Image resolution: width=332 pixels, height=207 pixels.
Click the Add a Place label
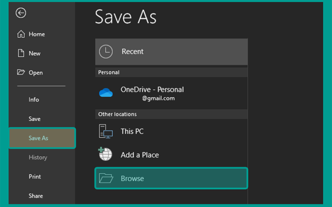click(140, 155)
